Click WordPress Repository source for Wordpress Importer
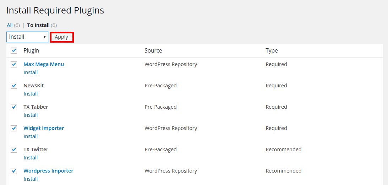This screenshot has width=388, height=185. 171,171
